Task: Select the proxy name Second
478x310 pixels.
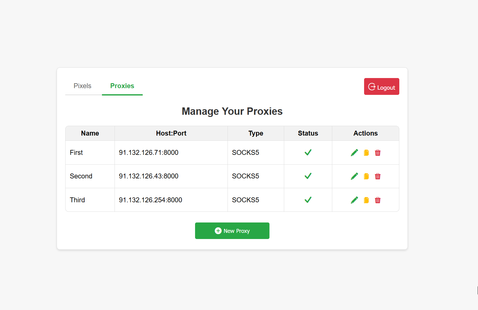Action: (x=81, y=176)
